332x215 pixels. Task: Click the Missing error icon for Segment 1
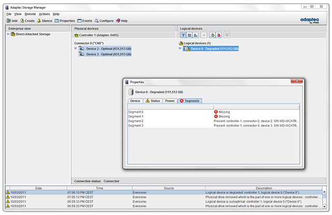click(x=216, y=117)
